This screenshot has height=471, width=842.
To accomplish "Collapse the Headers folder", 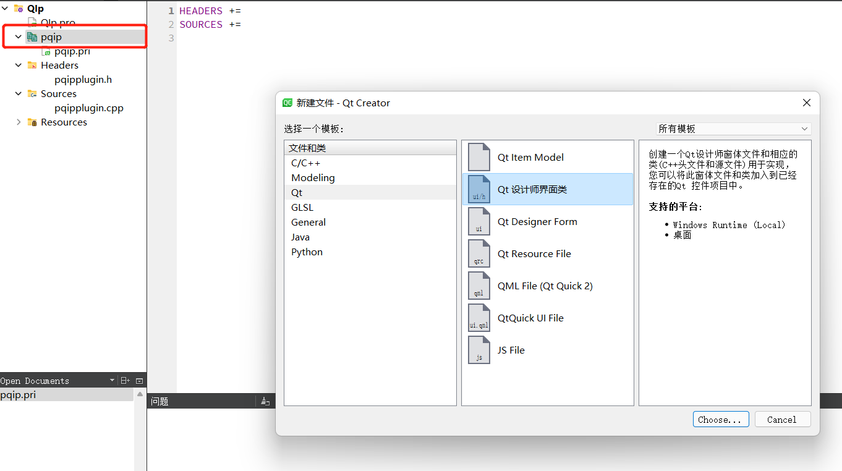I will [x=19, y=65].
